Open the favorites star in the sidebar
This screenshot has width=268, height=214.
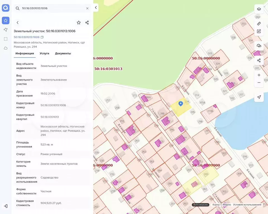[6, 20]
